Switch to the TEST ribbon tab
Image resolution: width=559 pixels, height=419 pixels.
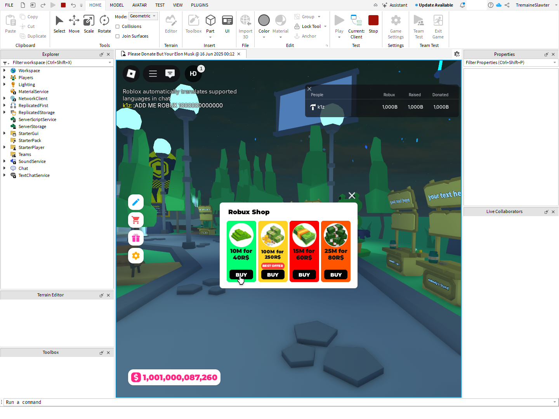[x=160, y=5]
